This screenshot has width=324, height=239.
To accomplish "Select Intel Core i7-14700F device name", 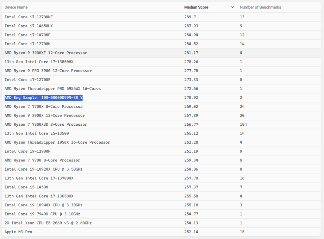I will [28, 35].
